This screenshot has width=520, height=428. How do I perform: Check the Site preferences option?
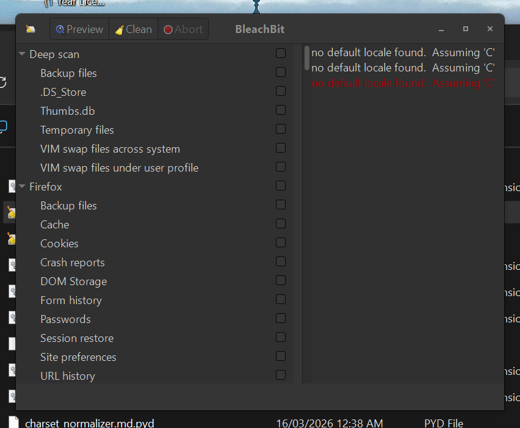281,356
